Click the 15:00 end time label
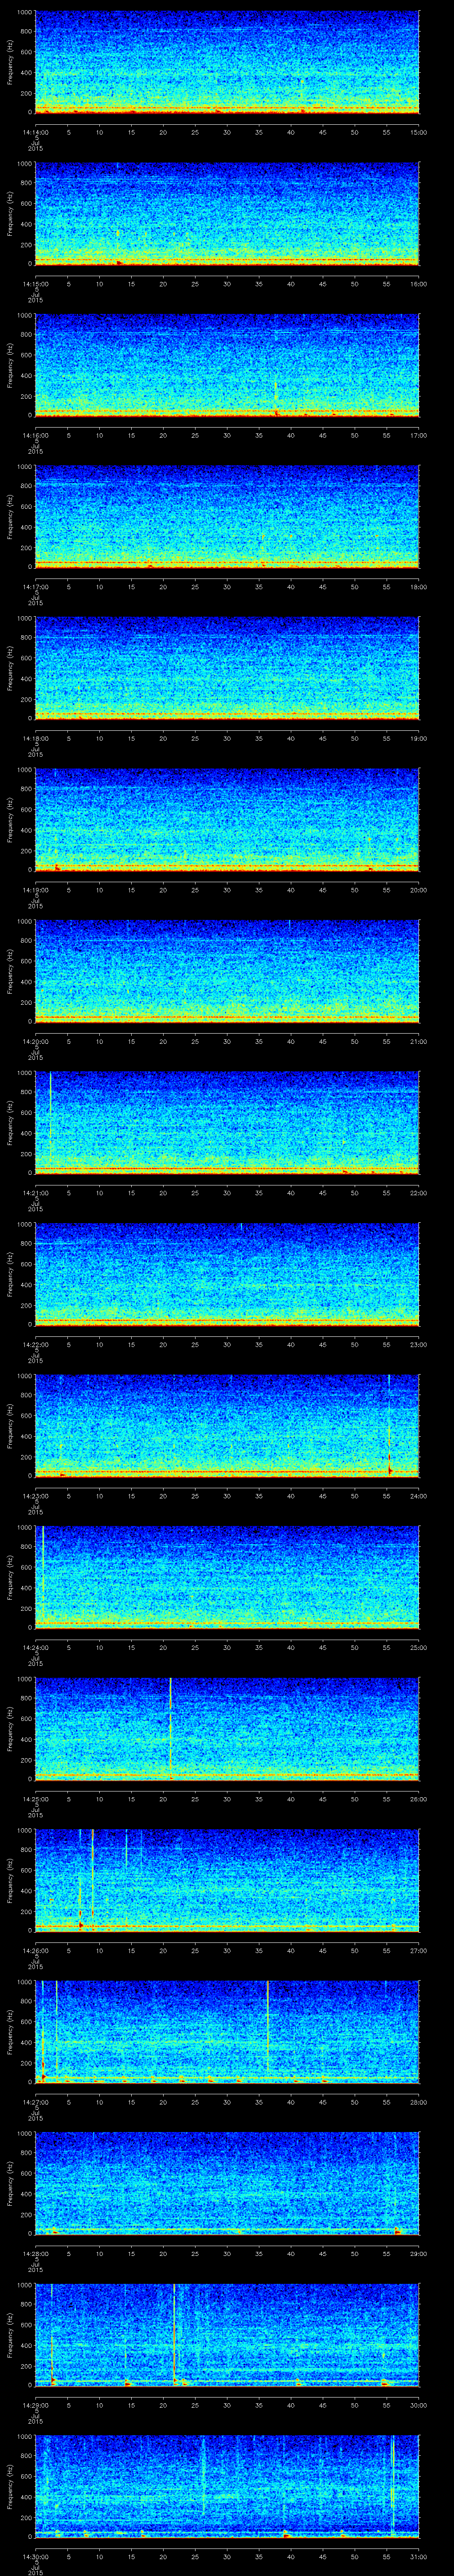The width and height of the screenshot is (454, 2576). point(418,131)
